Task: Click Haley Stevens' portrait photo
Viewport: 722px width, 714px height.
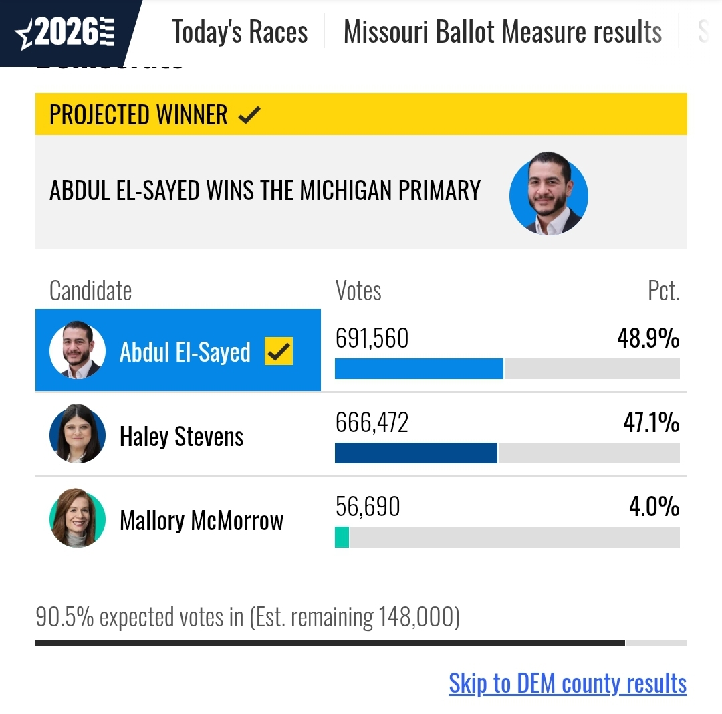Action: (78, 434)
